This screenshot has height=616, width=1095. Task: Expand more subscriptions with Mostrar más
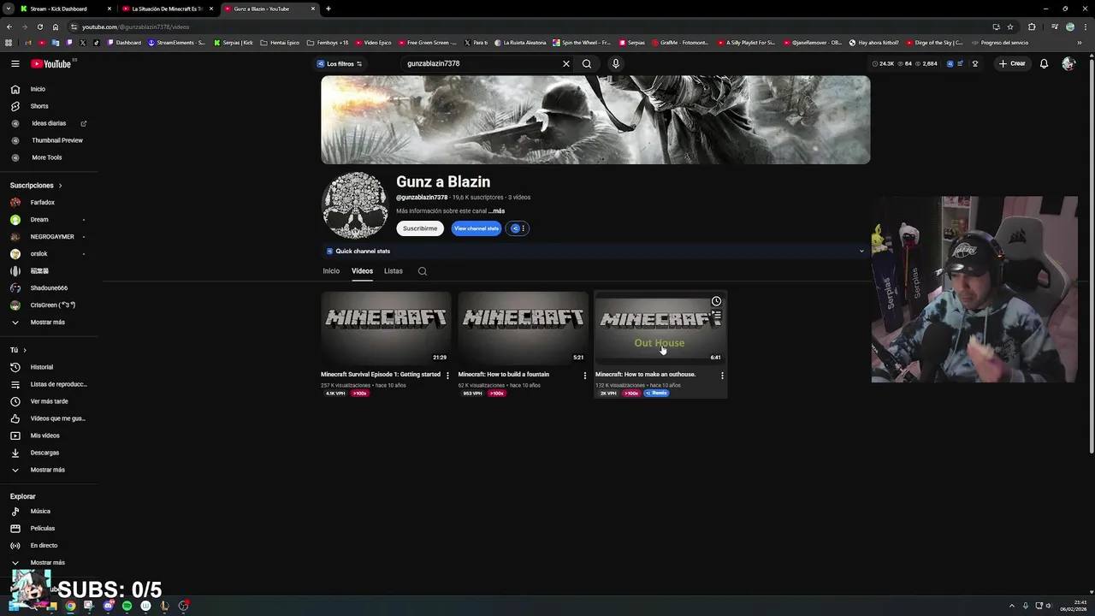pyautogui.click(x=47, y=323)
